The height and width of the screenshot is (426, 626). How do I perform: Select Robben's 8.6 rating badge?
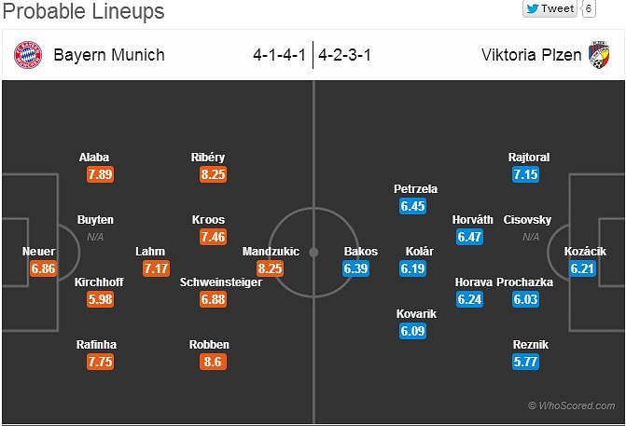(x=213, y=362)
